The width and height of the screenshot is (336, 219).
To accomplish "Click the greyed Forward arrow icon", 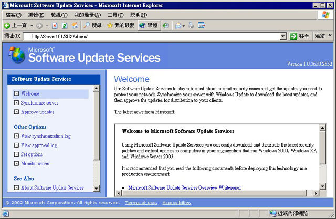I will click(x=39, y=26).
